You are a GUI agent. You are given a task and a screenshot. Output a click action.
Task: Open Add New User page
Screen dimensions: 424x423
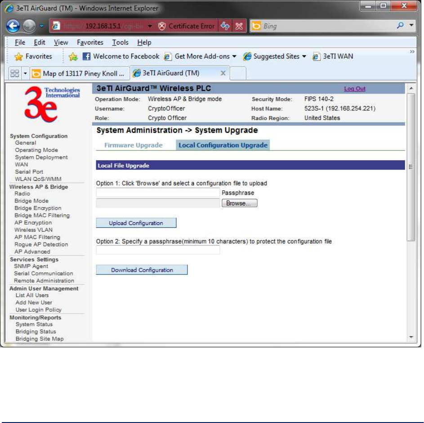point(34,302)
